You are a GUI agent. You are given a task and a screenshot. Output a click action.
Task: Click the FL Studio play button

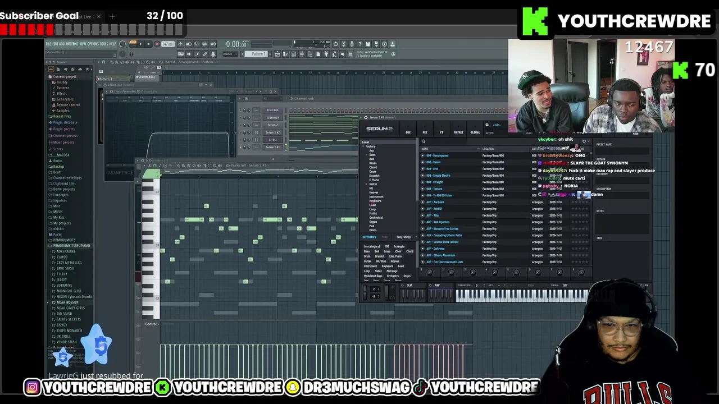[140, 44]
